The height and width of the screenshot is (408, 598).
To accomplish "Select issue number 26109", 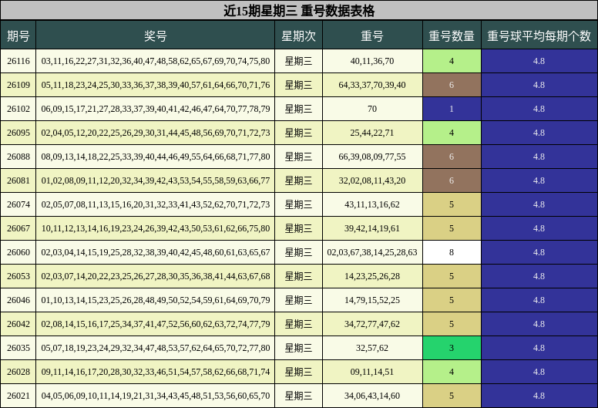I will pyautogui.click(x=18, y=85).
